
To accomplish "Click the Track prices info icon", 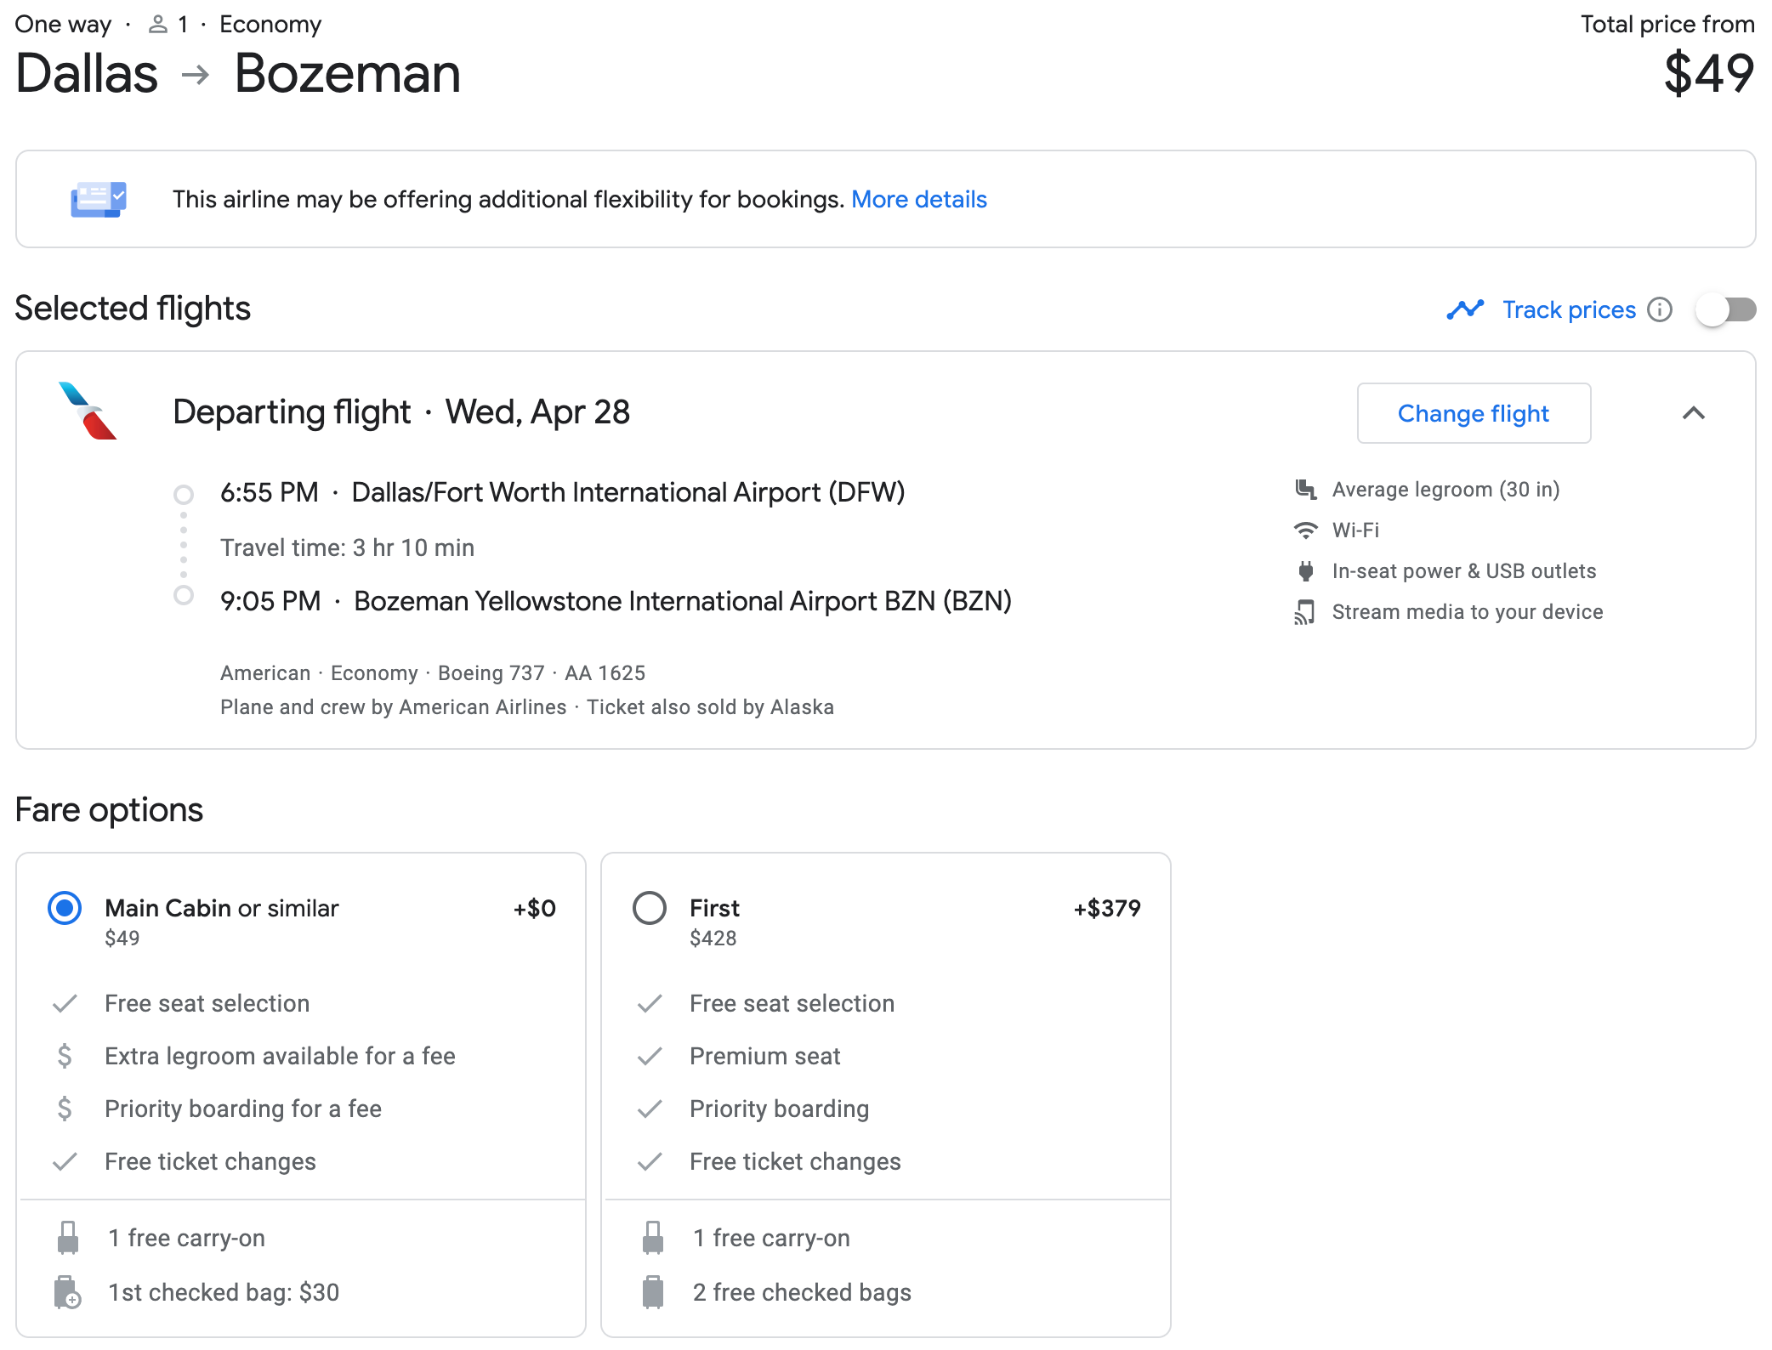I will click(x=1659, y=309).
